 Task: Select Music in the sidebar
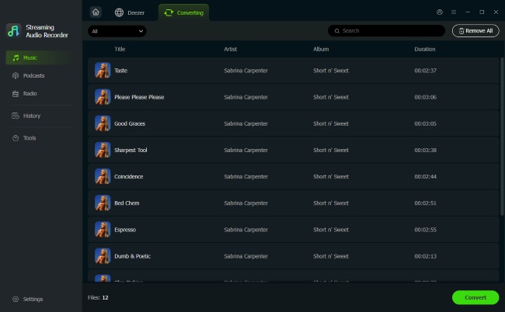40,57
